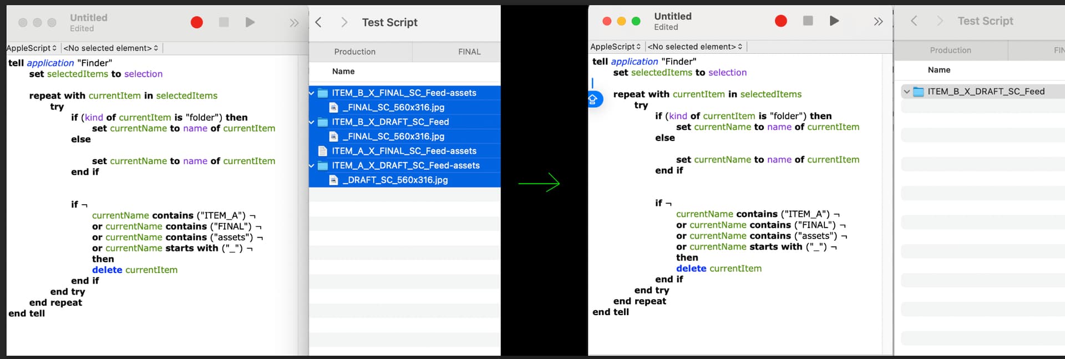Switch to the FINAL tab in the left Finder
The width and height of the screenshot is (1065, 359).
pyautogui.click(x=469, y=52)
